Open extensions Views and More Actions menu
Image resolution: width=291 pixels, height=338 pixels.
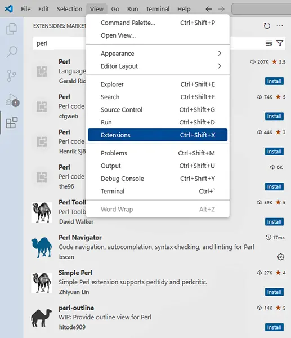280,26
